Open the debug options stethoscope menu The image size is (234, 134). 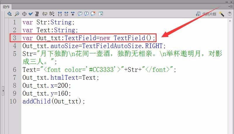point(52,14)
